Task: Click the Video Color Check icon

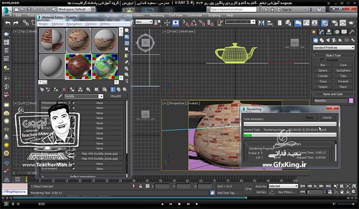Action: tap(127, 55)
